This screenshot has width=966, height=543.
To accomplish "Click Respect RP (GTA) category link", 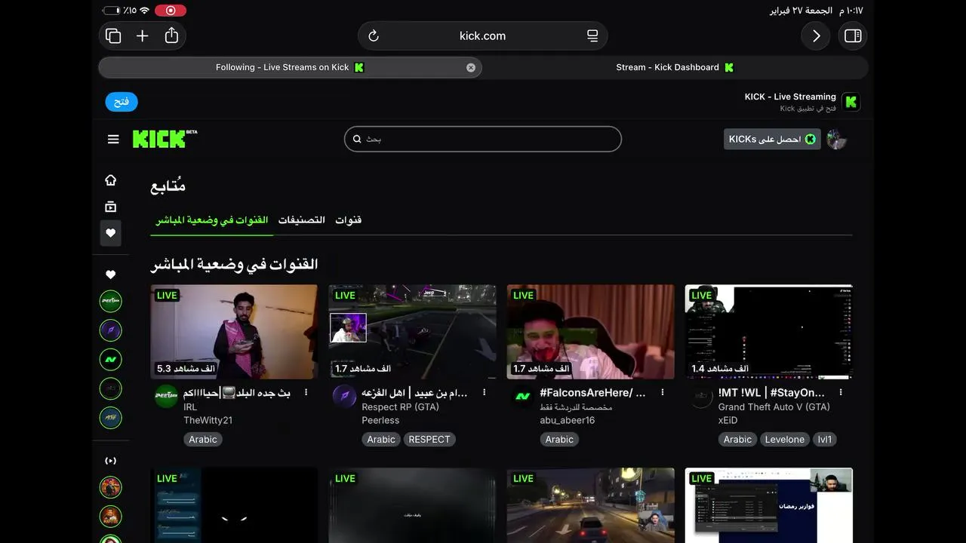I will (400, 407).
